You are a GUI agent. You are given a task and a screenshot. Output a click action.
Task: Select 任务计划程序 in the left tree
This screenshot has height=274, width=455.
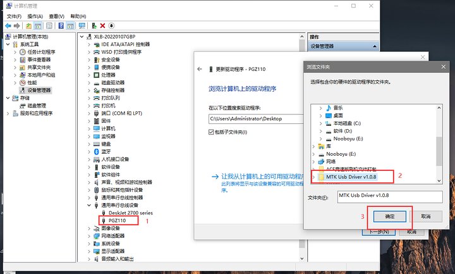pos(41,52)
